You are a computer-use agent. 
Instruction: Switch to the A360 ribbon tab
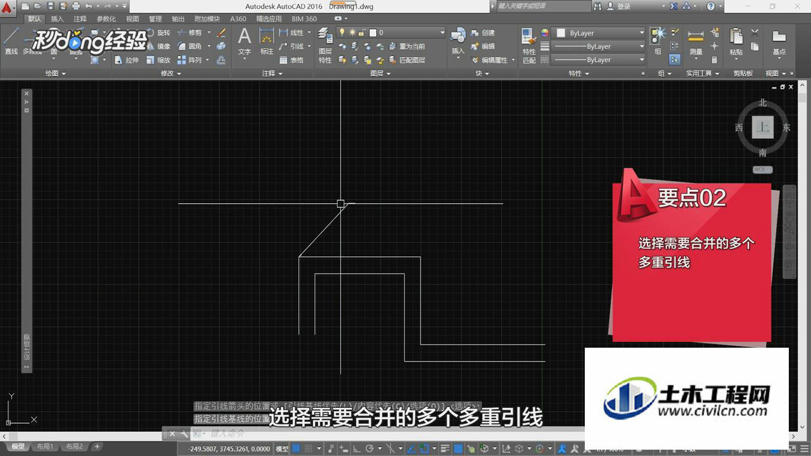238,19
